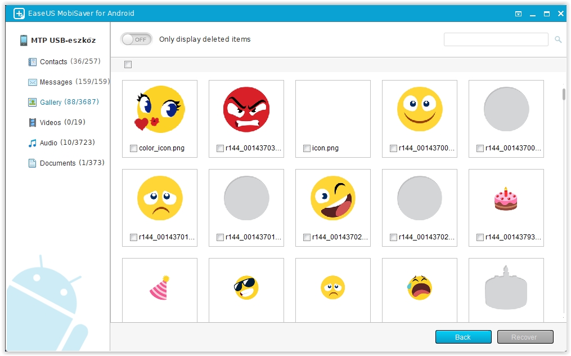Check the color_icon.png checkbox
This screenshot has width=571, height=356.
133,148
